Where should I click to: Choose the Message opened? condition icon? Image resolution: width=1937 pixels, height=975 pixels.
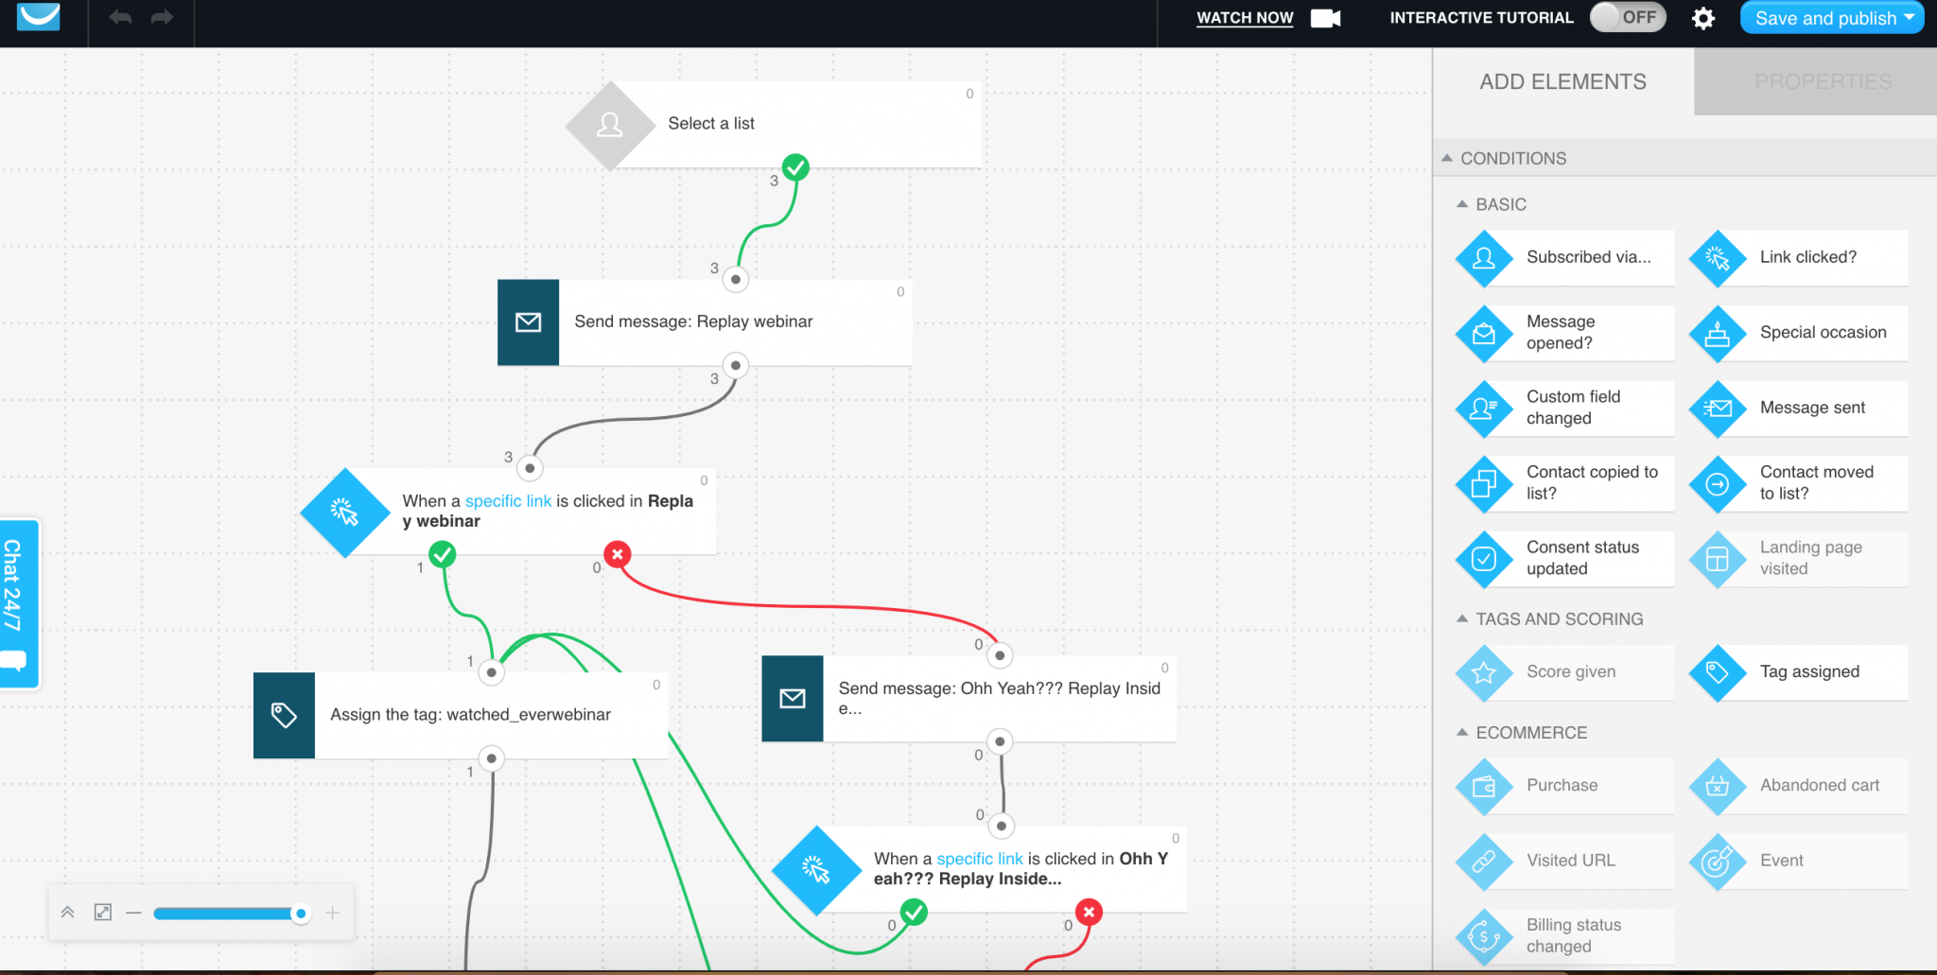pyautogui.click(x=1484, y=334)
